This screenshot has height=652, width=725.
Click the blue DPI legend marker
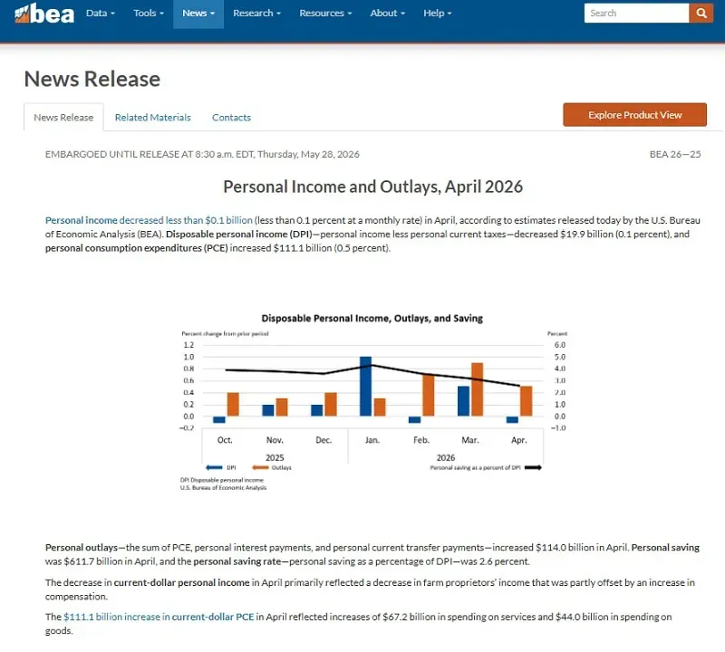coord(214,467)
